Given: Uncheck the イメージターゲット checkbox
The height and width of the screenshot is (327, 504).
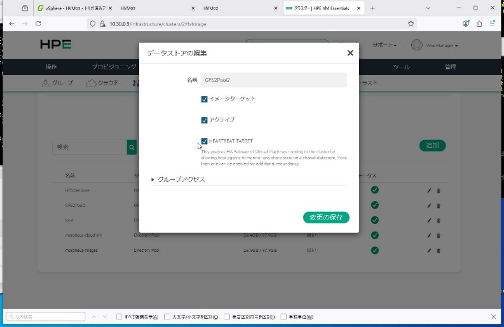Looking at the screenshot, I should pyautogui.click(x=204, y=99).
